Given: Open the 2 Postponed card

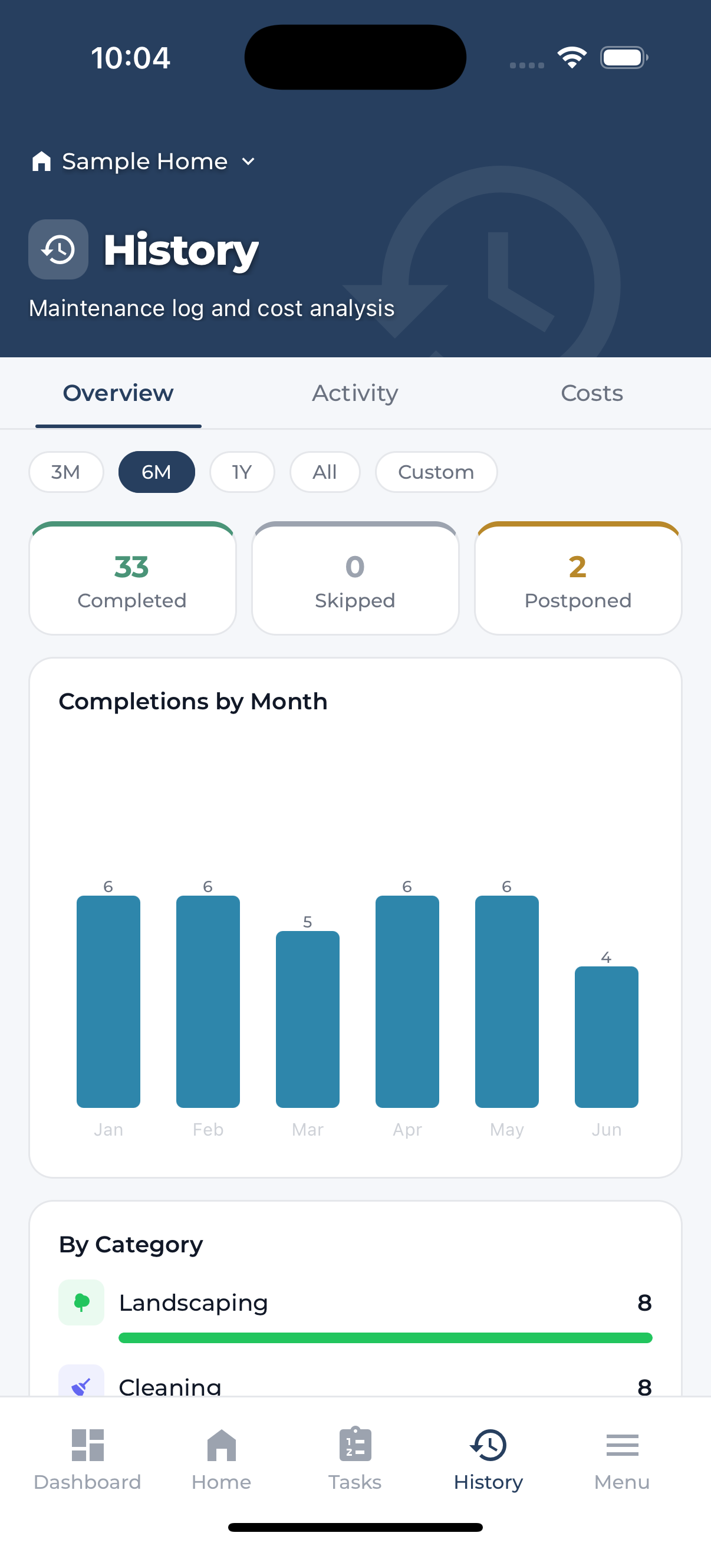Looking at the screenshot, I should point(578,578).
